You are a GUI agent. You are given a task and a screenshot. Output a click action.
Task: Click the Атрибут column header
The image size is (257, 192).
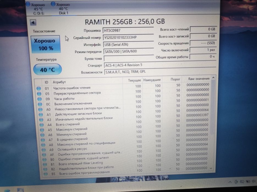point(59,82)
